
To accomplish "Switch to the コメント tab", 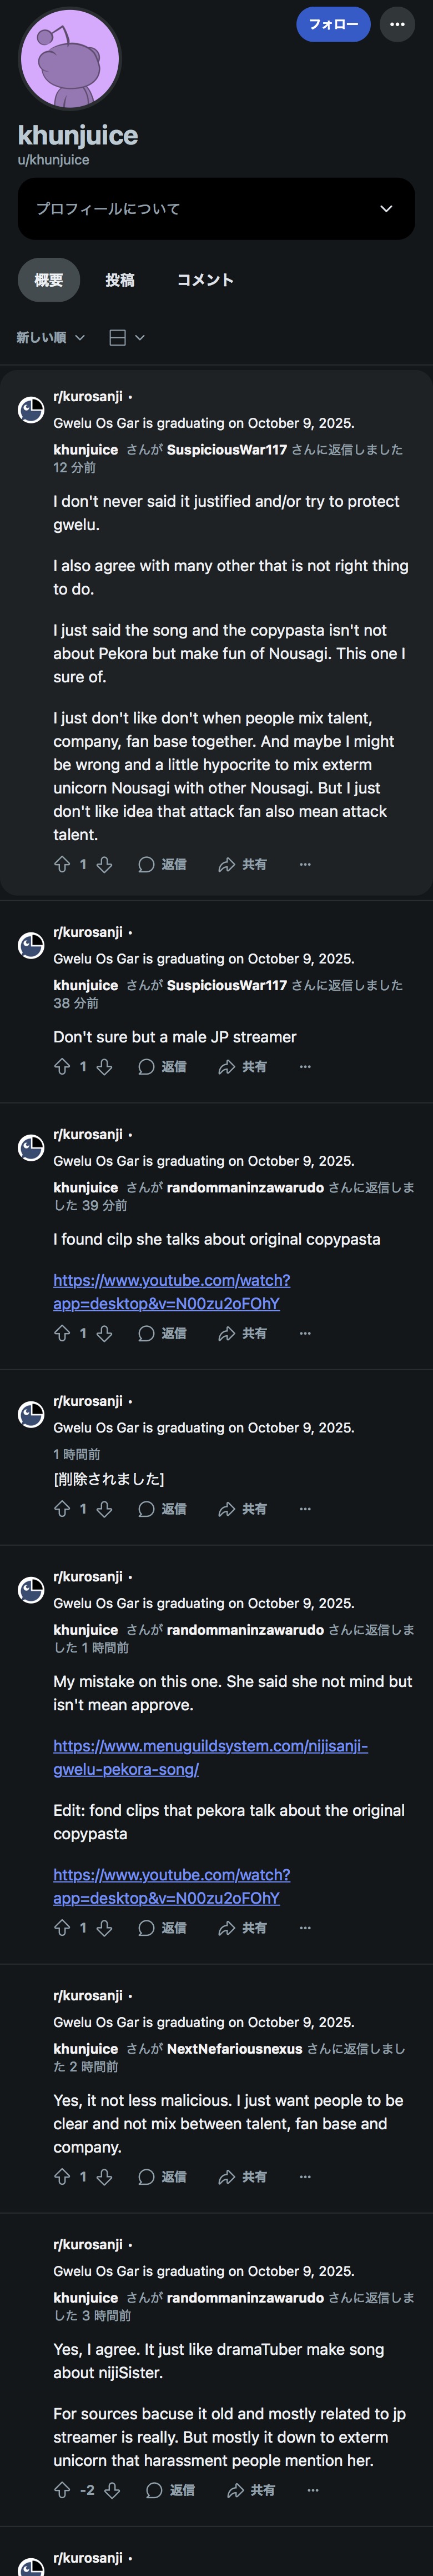I will (205, 280).
